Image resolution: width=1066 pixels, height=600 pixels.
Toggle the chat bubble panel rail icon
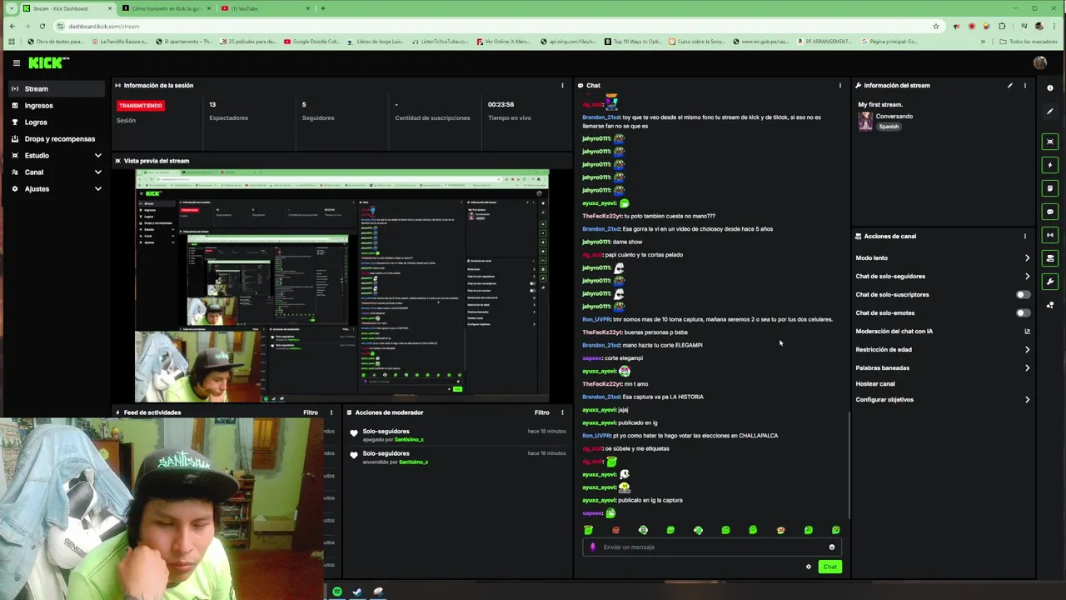click(1049, 212)
